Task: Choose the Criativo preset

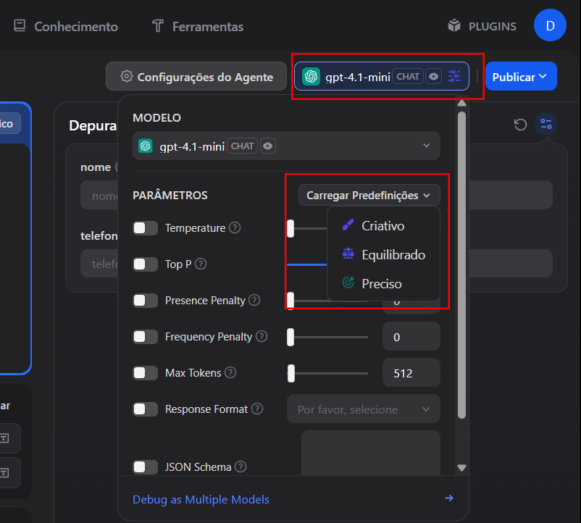Action: click(x=383, y=225)
